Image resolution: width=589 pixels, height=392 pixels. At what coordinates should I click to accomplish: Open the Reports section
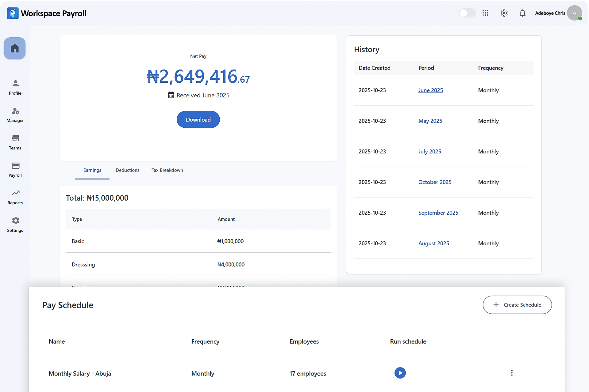coord(15,197)
